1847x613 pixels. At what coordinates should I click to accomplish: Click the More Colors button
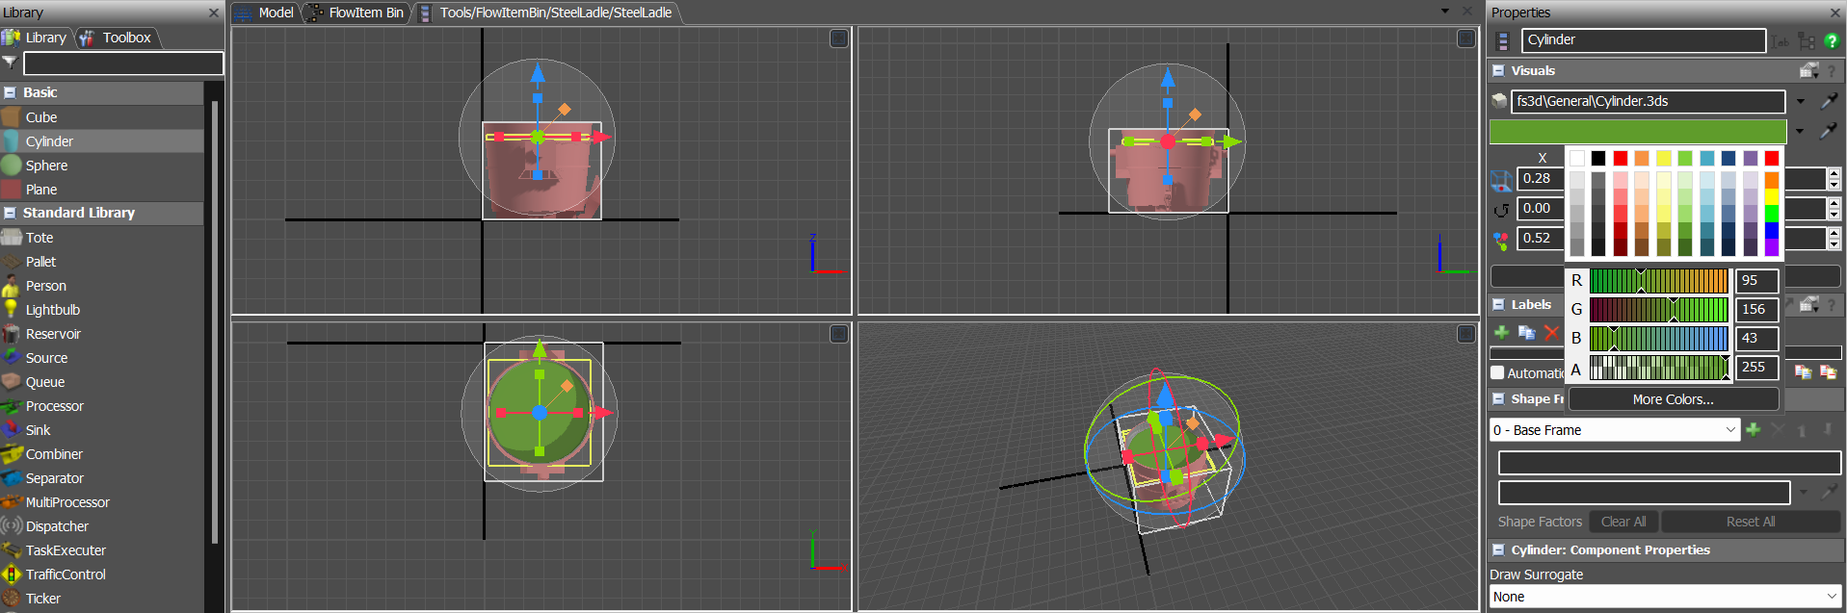[1673, 399]
